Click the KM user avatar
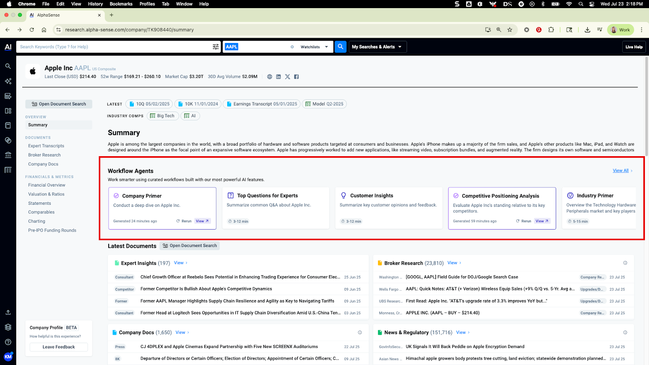649x365 pixels. tap(8, 356)
